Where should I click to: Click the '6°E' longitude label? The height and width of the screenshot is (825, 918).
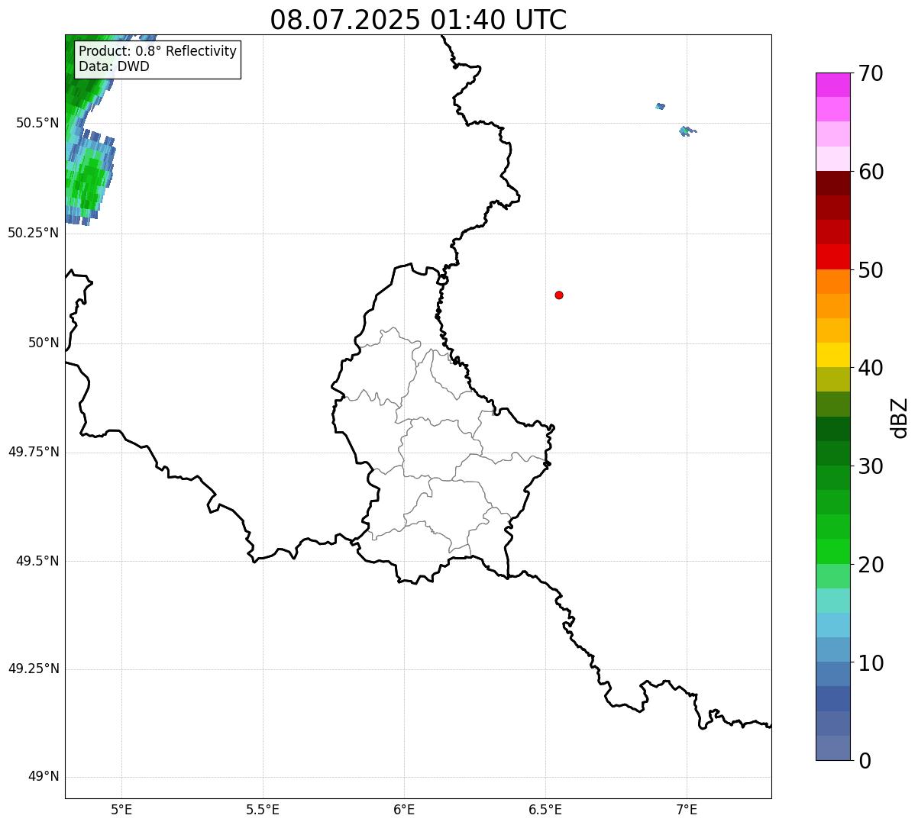[x=404, y=809]
